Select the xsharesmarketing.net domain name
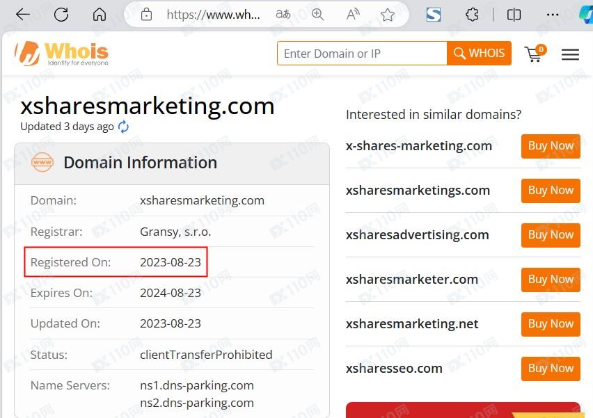This screenshot has height=418, width=593. click(412, 324)
